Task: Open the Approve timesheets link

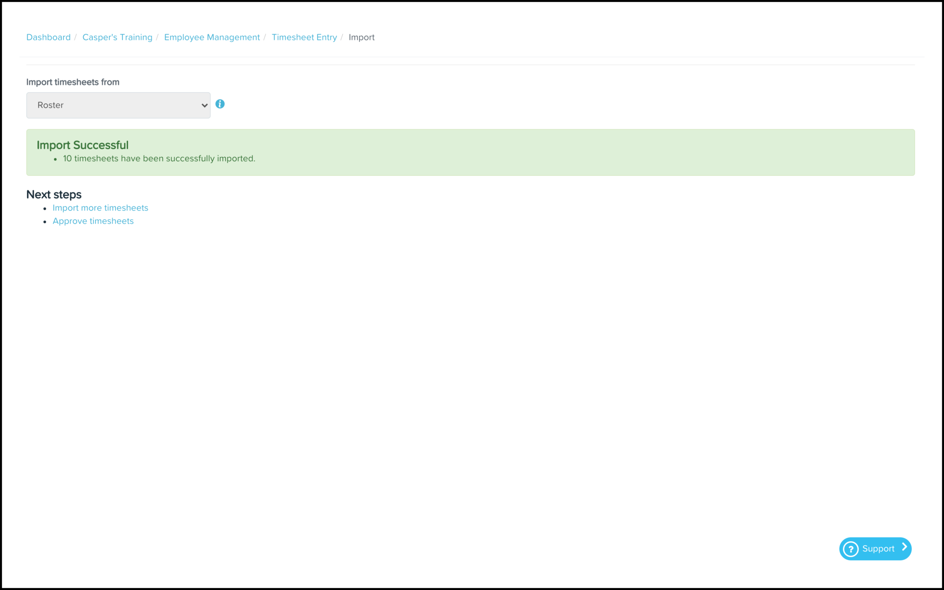Action: (x=93, y=221)
